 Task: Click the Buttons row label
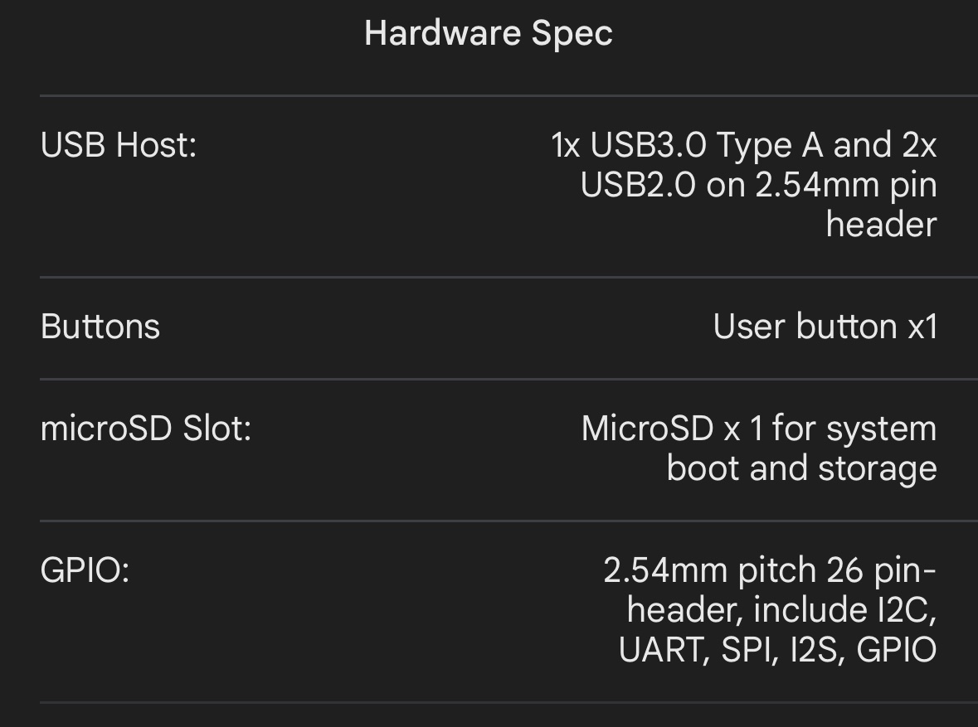(x=100, y=326)
